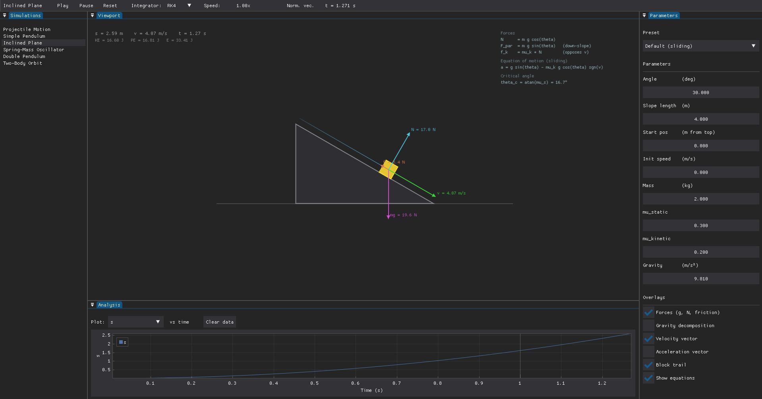Collapse the Parameters panel triangle
Screen dimensions: 762x399
644,15
